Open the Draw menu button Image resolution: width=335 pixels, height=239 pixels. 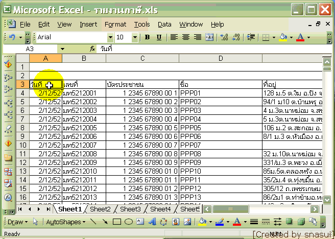coord(17,222)
